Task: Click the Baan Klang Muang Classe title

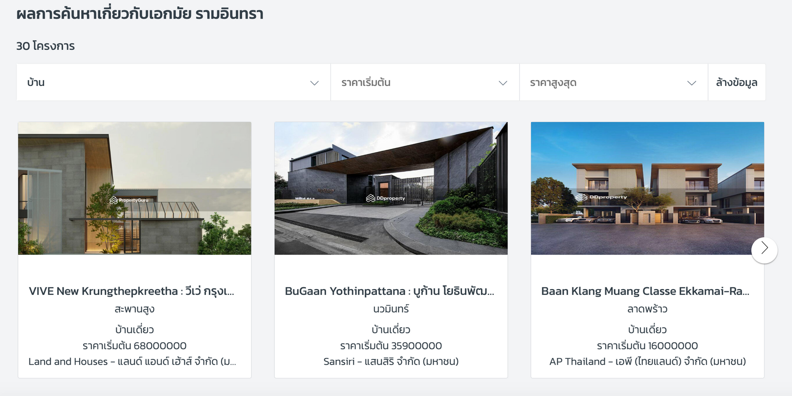Action: click(x=645, y=291)
